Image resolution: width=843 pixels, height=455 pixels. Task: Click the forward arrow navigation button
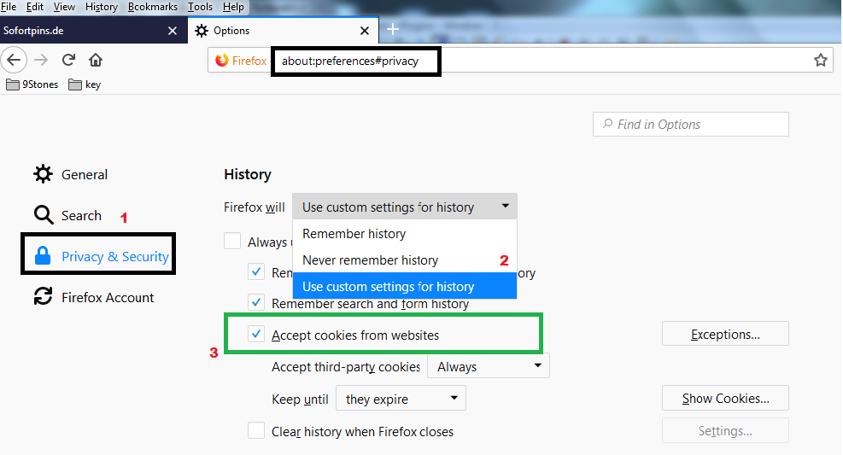coord(41,60)
